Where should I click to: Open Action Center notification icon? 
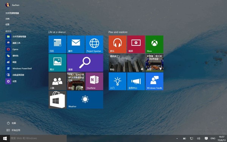[206, 139]
